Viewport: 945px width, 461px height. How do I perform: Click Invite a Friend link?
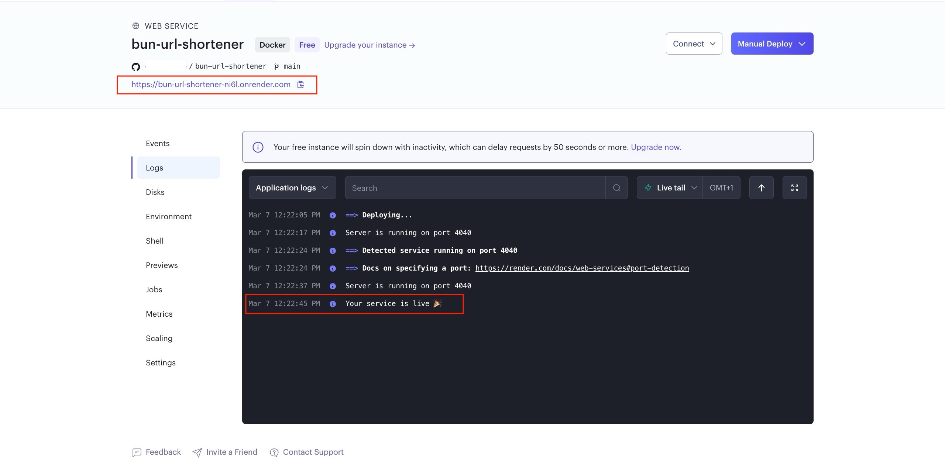(231, 452)
